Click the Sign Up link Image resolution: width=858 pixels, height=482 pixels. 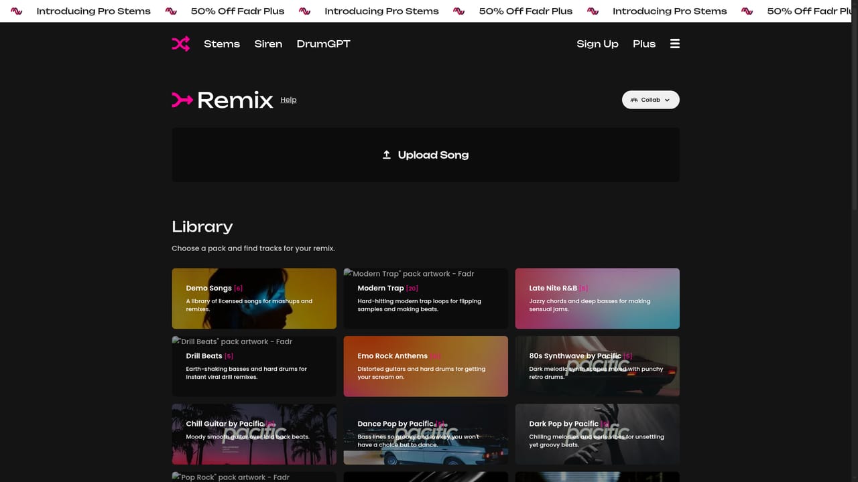597,44
